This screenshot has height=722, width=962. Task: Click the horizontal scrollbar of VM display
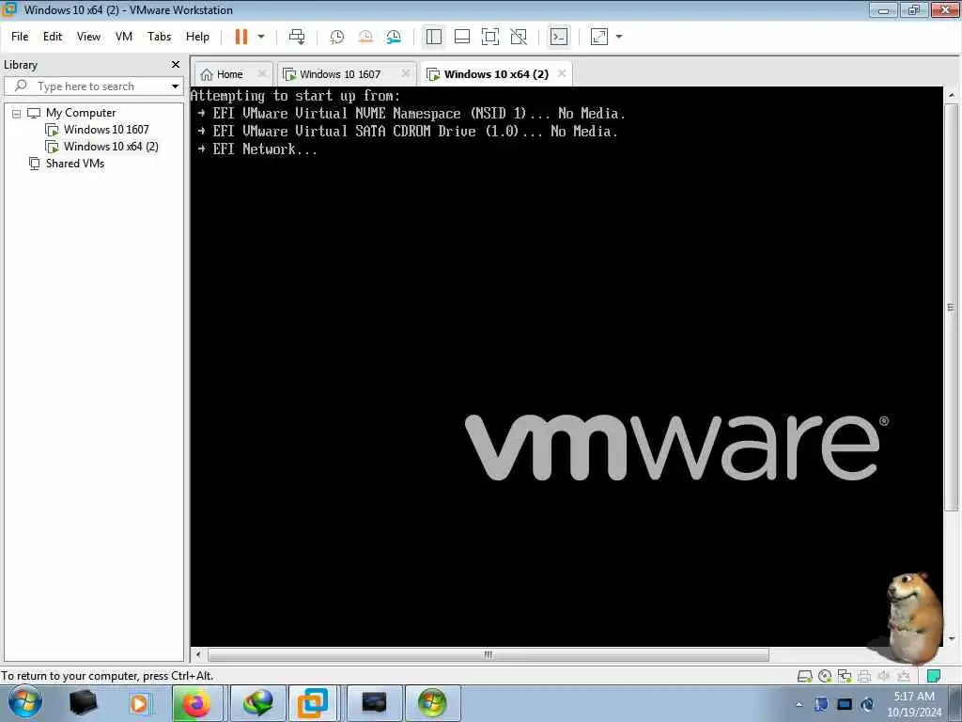[489, 655]
